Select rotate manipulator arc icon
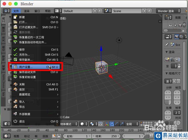 [x=117, y=124]
